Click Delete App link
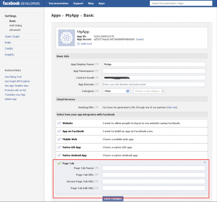This screenshot has height=202, width=217. coord(10,99)
